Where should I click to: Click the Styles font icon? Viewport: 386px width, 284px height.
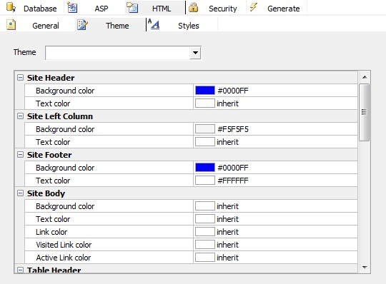(x=154, y=24)
